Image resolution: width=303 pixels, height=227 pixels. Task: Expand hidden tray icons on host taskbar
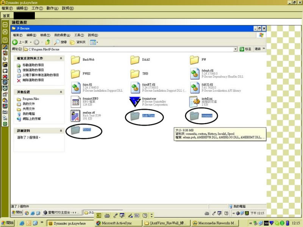250,223
